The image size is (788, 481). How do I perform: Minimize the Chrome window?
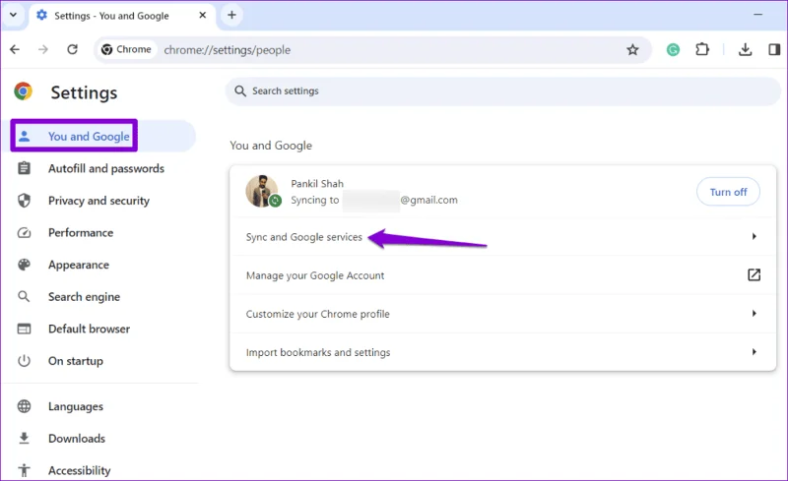pos(757,15)
